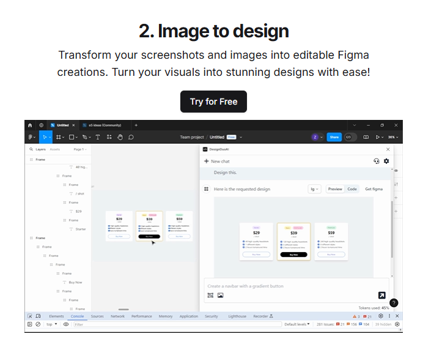Toggle console live expression eye icon

coord(66,324)
